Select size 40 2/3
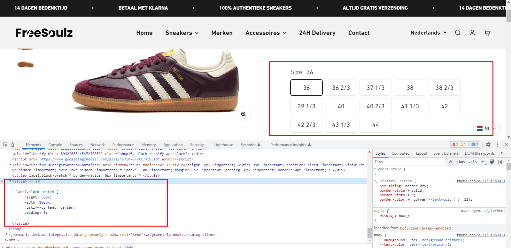The width and height of the screenshot is (511, 248). click(376, 106)
